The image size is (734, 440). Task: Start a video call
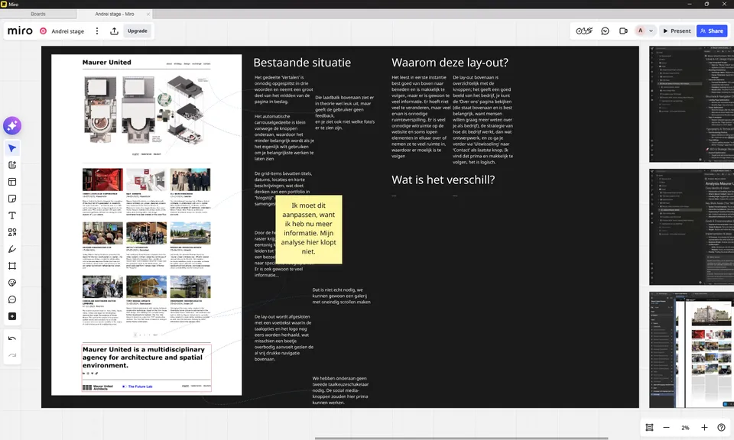click(623, 31)
